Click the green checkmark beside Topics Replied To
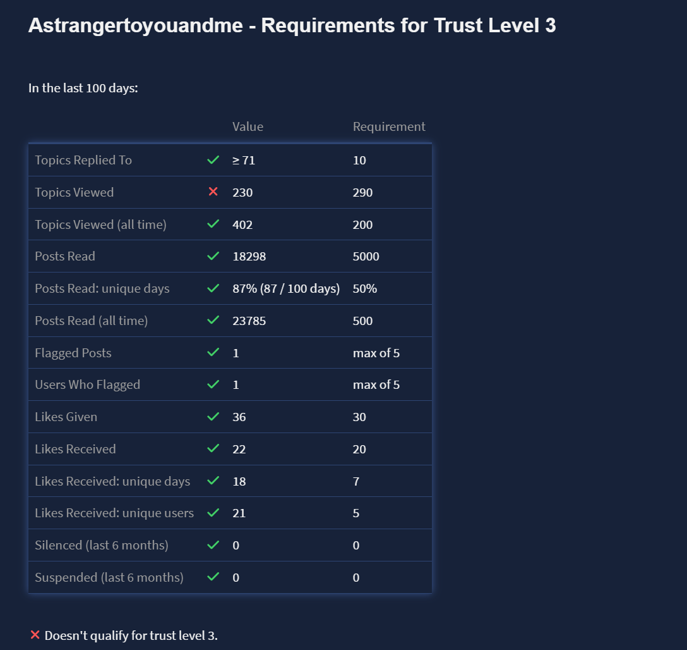 pyautogui.click(x=213, y=160)
